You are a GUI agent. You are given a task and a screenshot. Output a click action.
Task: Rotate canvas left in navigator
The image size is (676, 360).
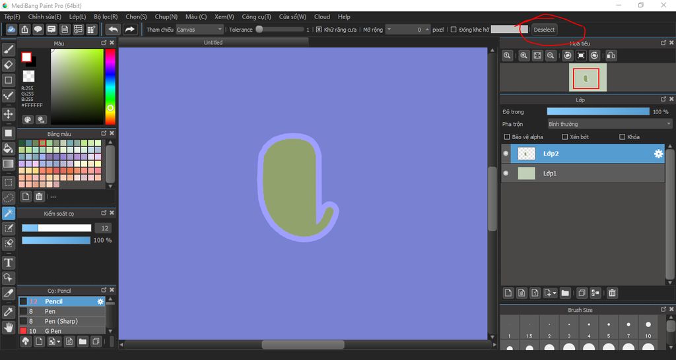pos(568,55)
